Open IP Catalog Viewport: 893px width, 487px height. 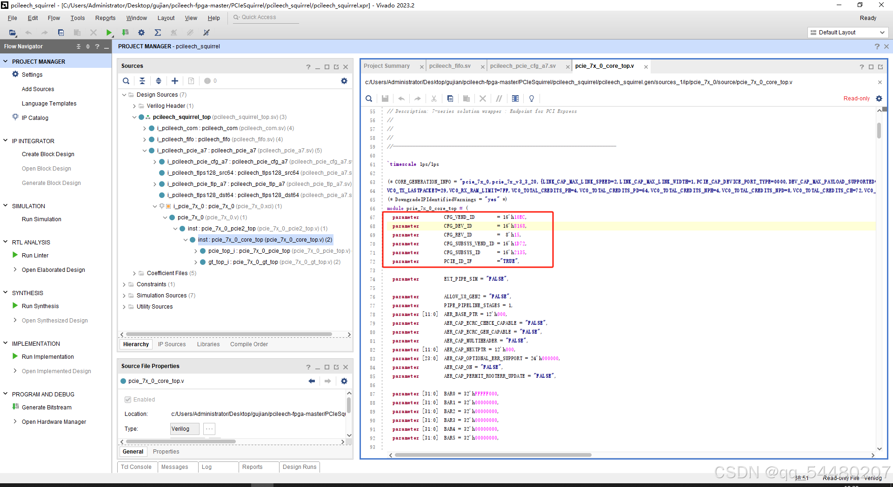click(x=35, y=118)
